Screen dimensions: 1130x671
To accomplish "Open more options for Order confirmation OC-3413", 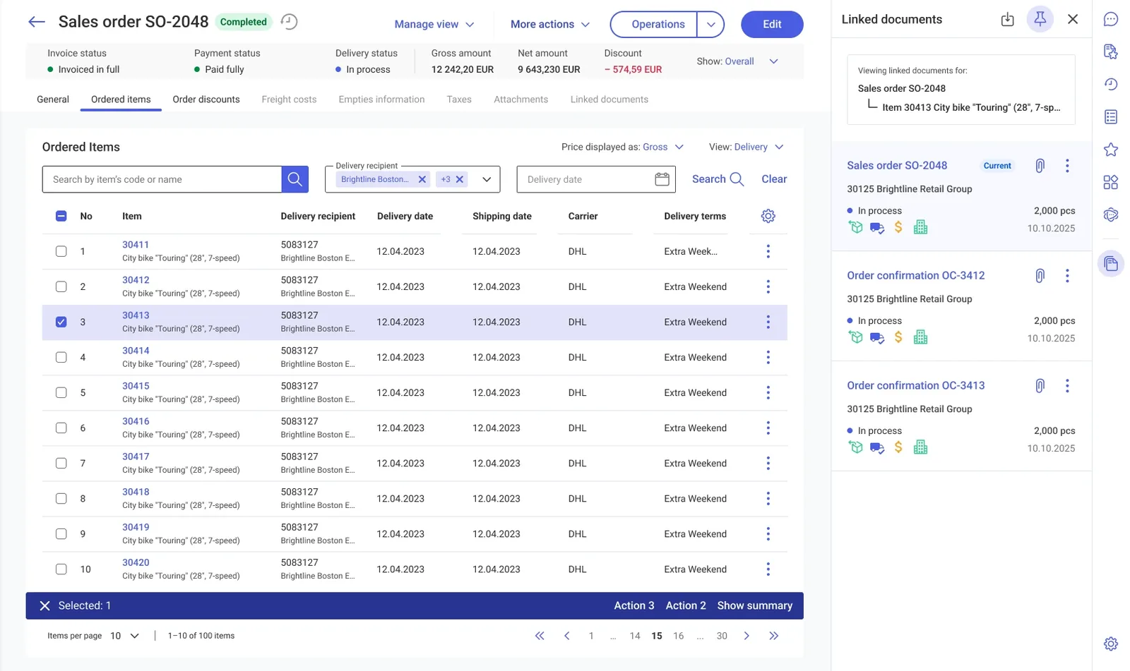I will tap(1067, 385).
